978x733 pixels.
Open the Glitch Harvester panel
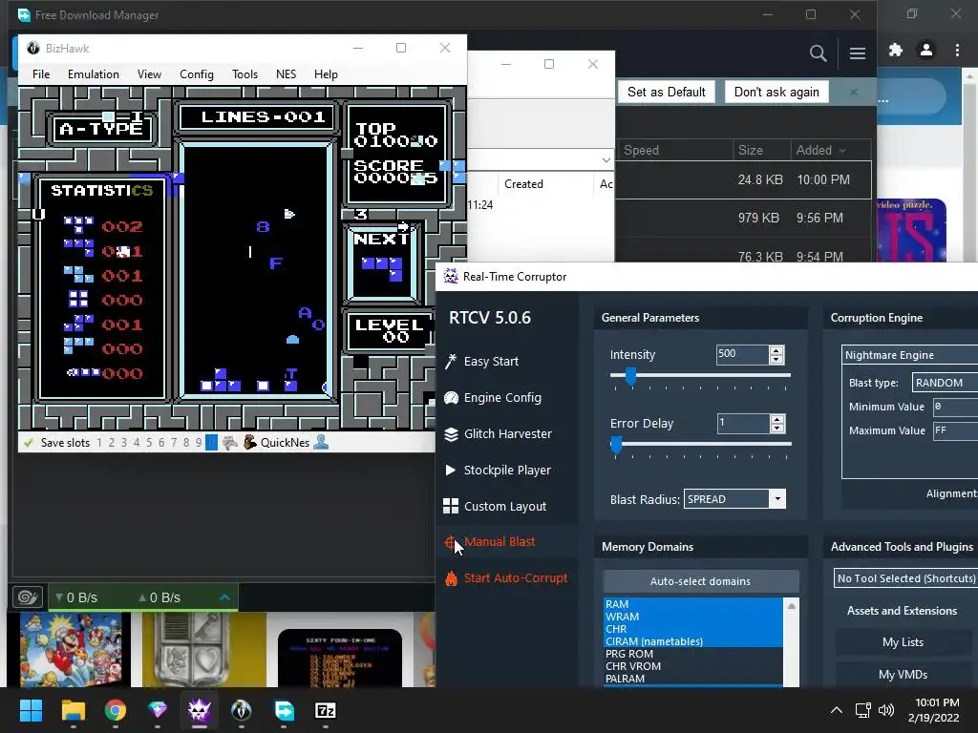coord(498,434)
